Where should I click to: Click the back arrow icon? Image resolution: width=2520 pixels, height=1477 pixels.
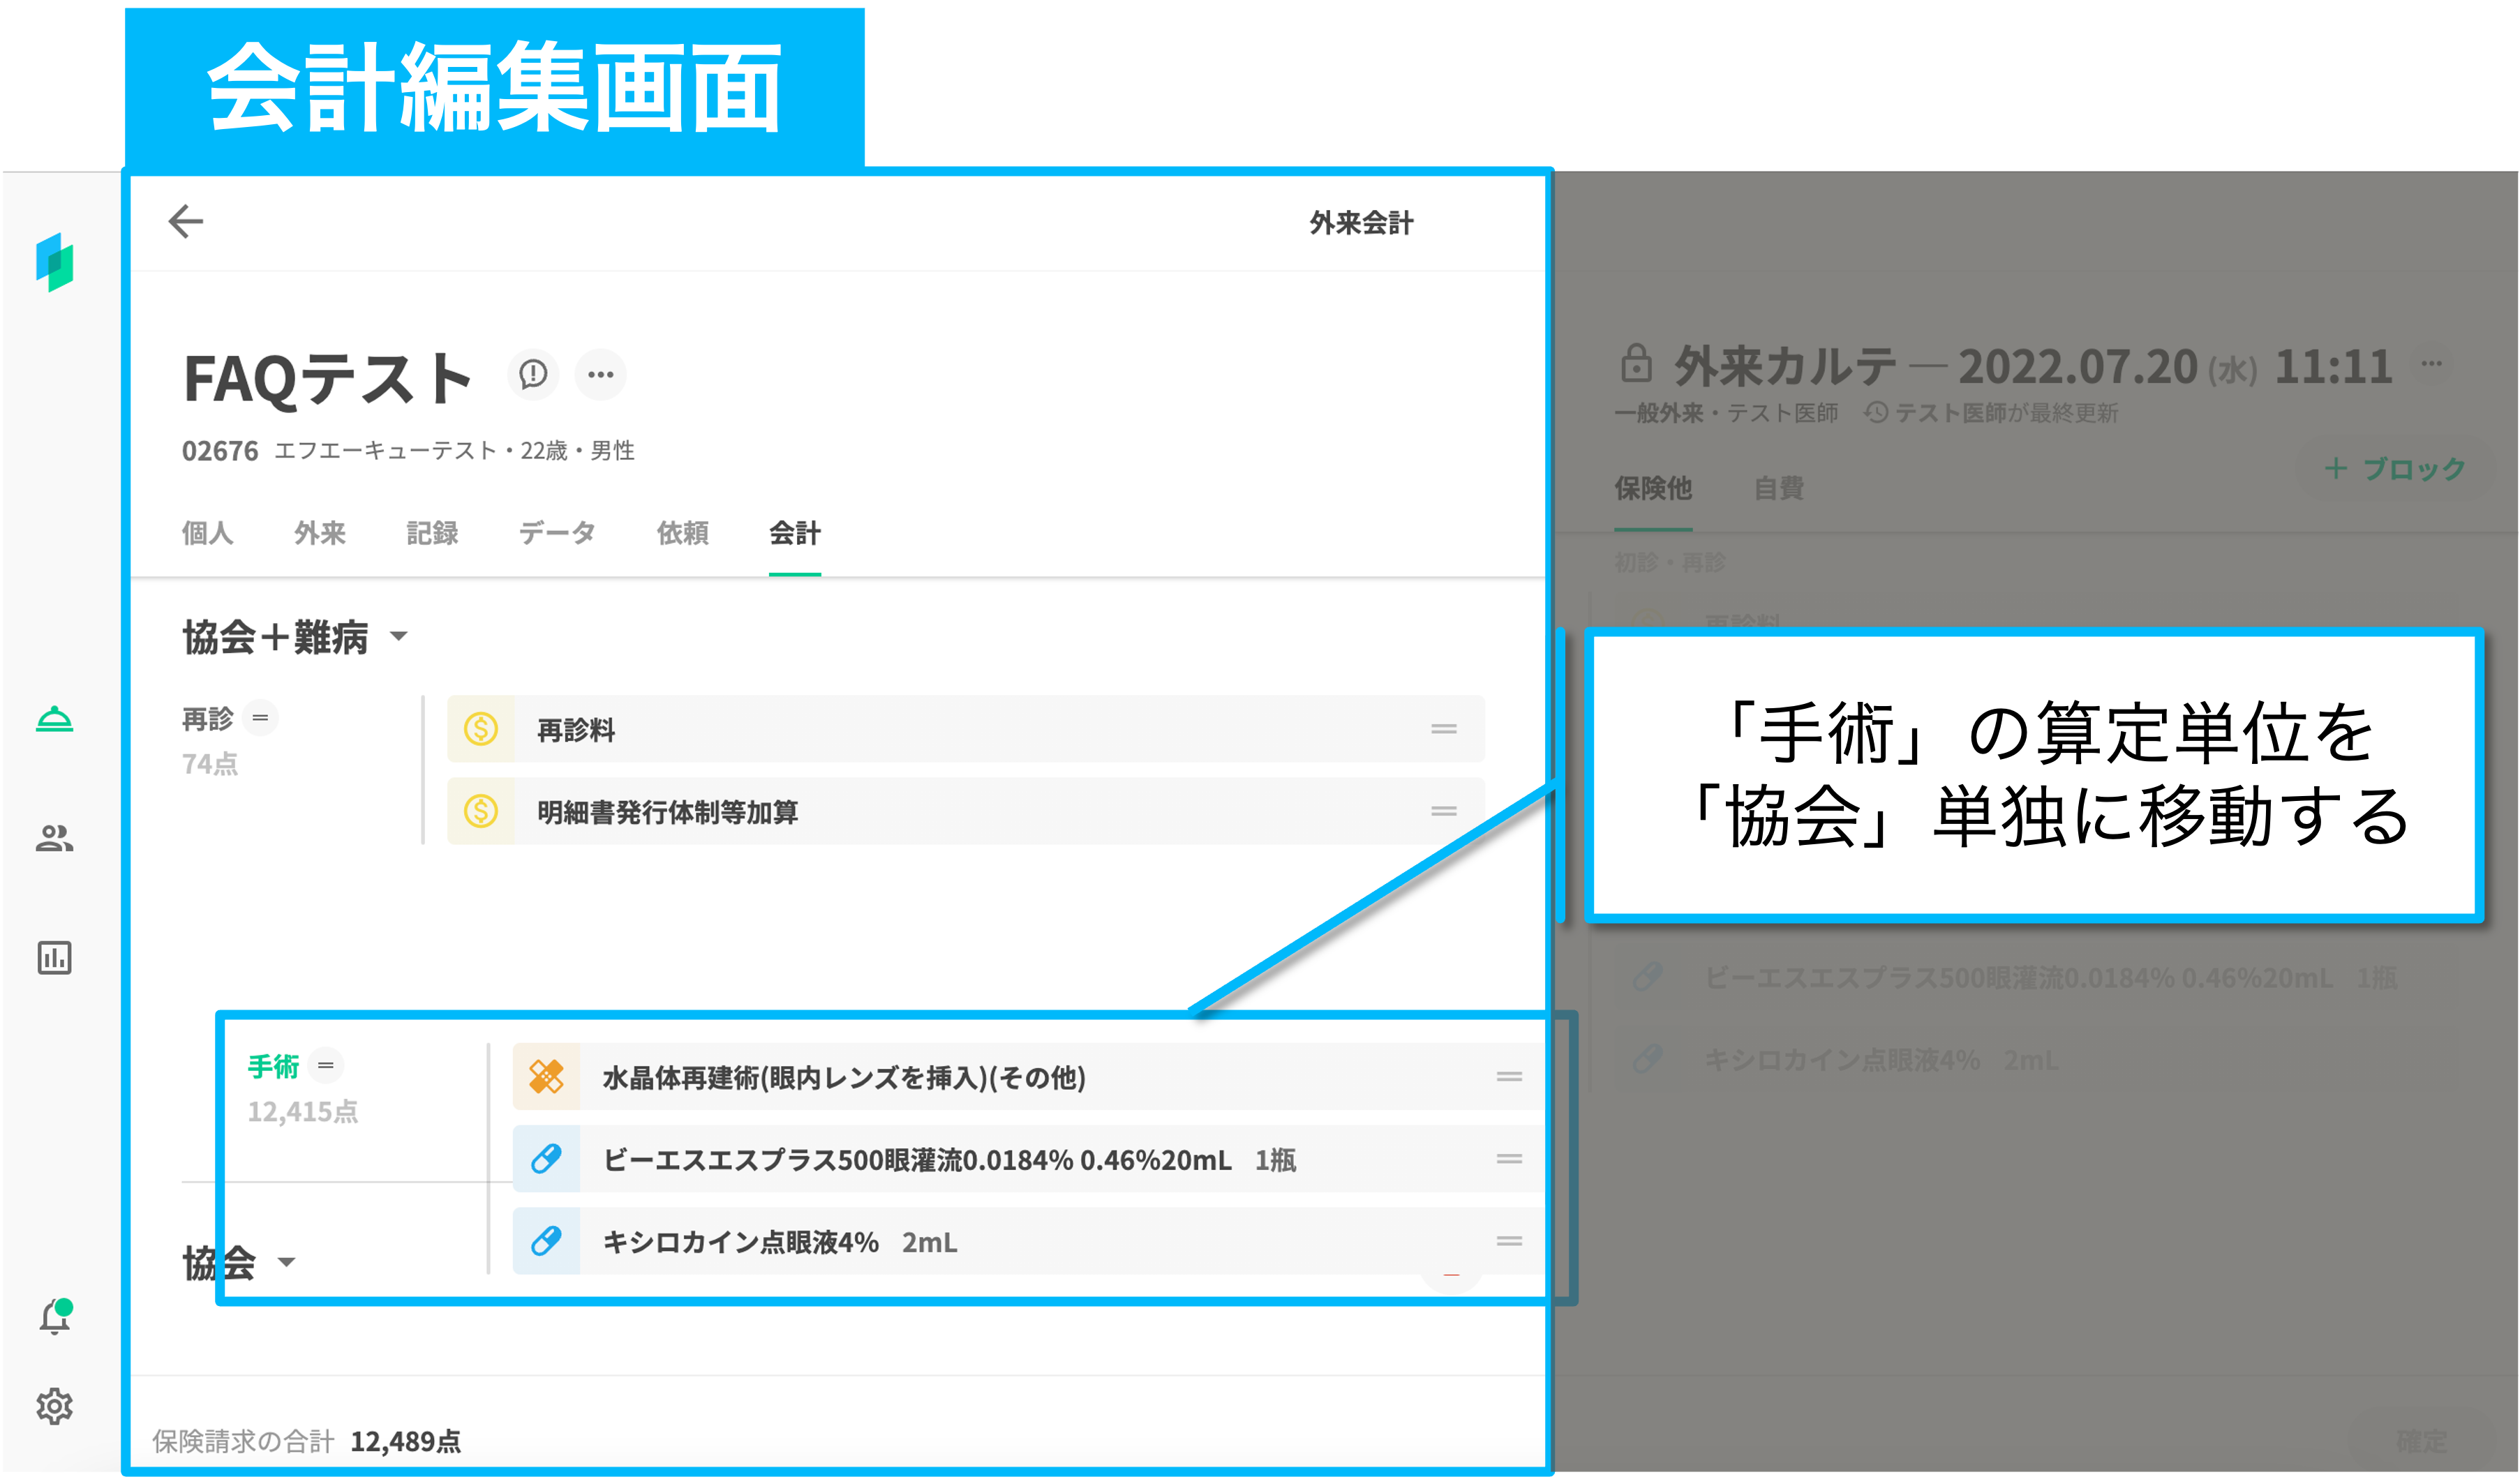point(186,221)
